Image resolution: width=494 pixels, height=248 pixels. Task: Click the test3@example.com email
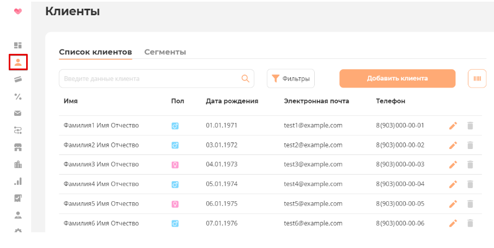point(313,164)
